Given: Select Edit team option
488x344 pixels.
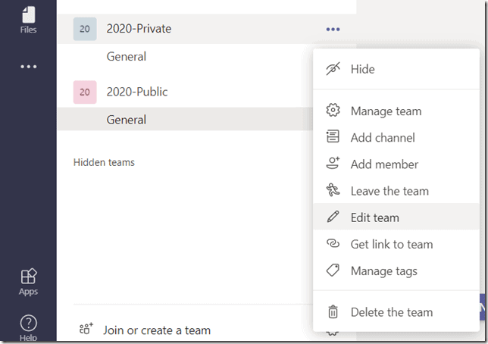Looking at the screenshot, I should [396, 217].
